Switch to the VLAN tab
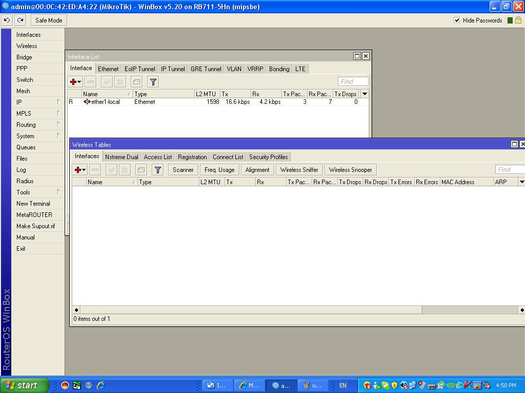 [x=234, y=68]
